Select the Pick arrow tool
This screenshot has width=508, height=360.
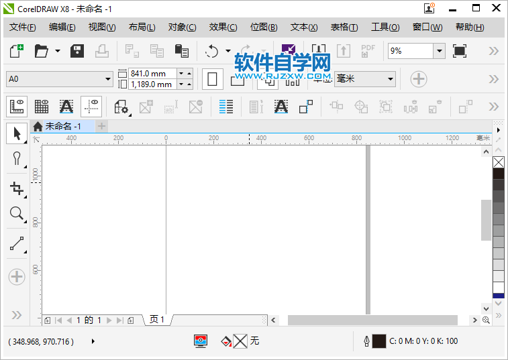[x=17, y=133]
